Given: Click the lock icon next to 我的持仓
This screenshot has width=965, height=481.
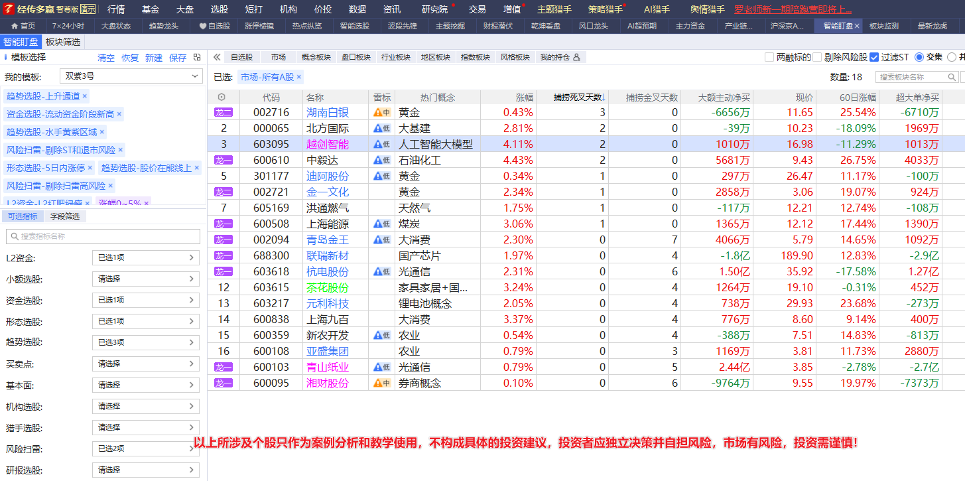Looking at the screenshot, I should pyautogui.click(x=576, y=57).
